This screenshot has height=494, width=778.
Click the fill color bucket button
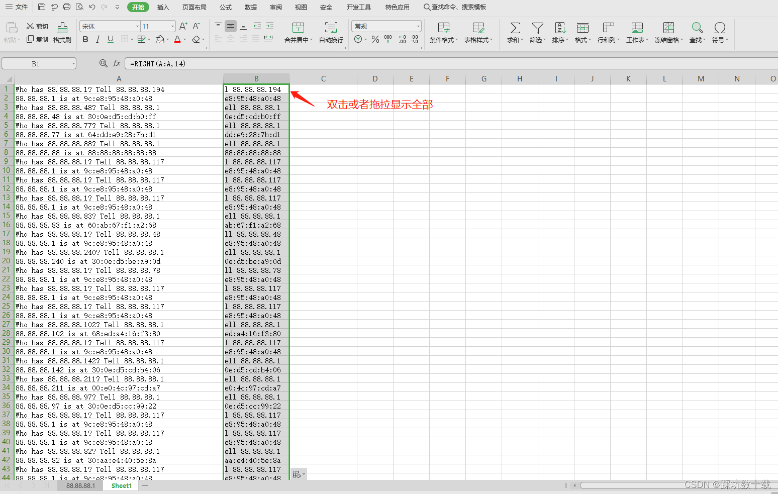click(x=160, y=39)
